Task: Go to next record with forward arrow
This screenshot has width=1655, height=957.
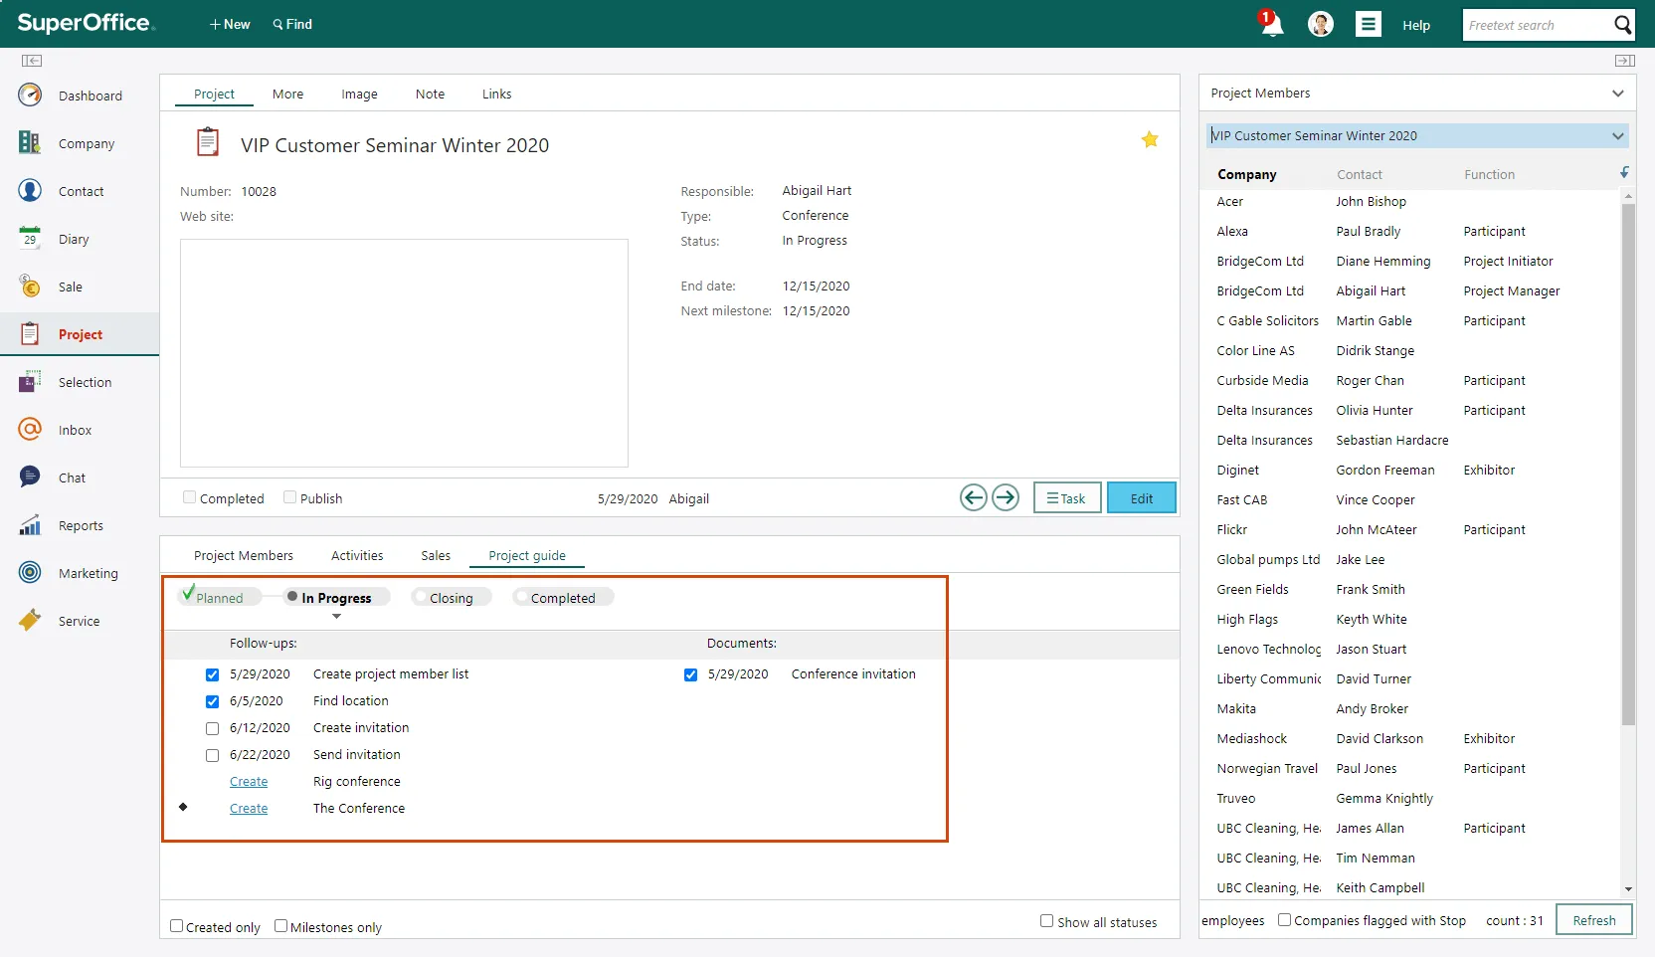Action: pyautogui.click(x=1006, y=497)
